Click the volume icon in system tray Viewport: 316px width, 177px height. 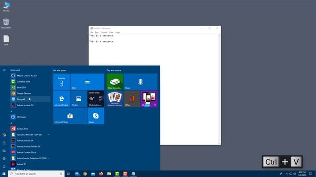tap(295, 174)
